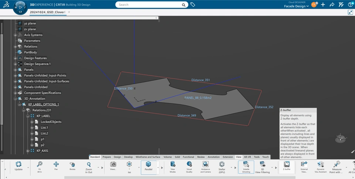
Task: Click the 3DEXPERIENCE compass play button
Action: coord(20,7)
